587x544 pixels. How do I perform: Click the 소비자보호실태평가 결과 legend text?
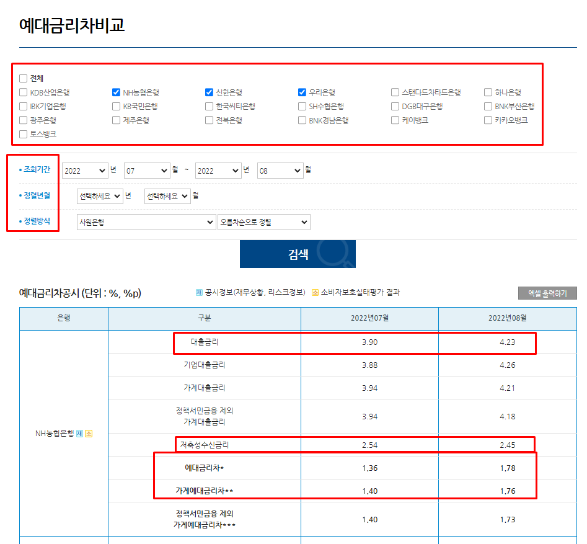(x=360, y=292)
